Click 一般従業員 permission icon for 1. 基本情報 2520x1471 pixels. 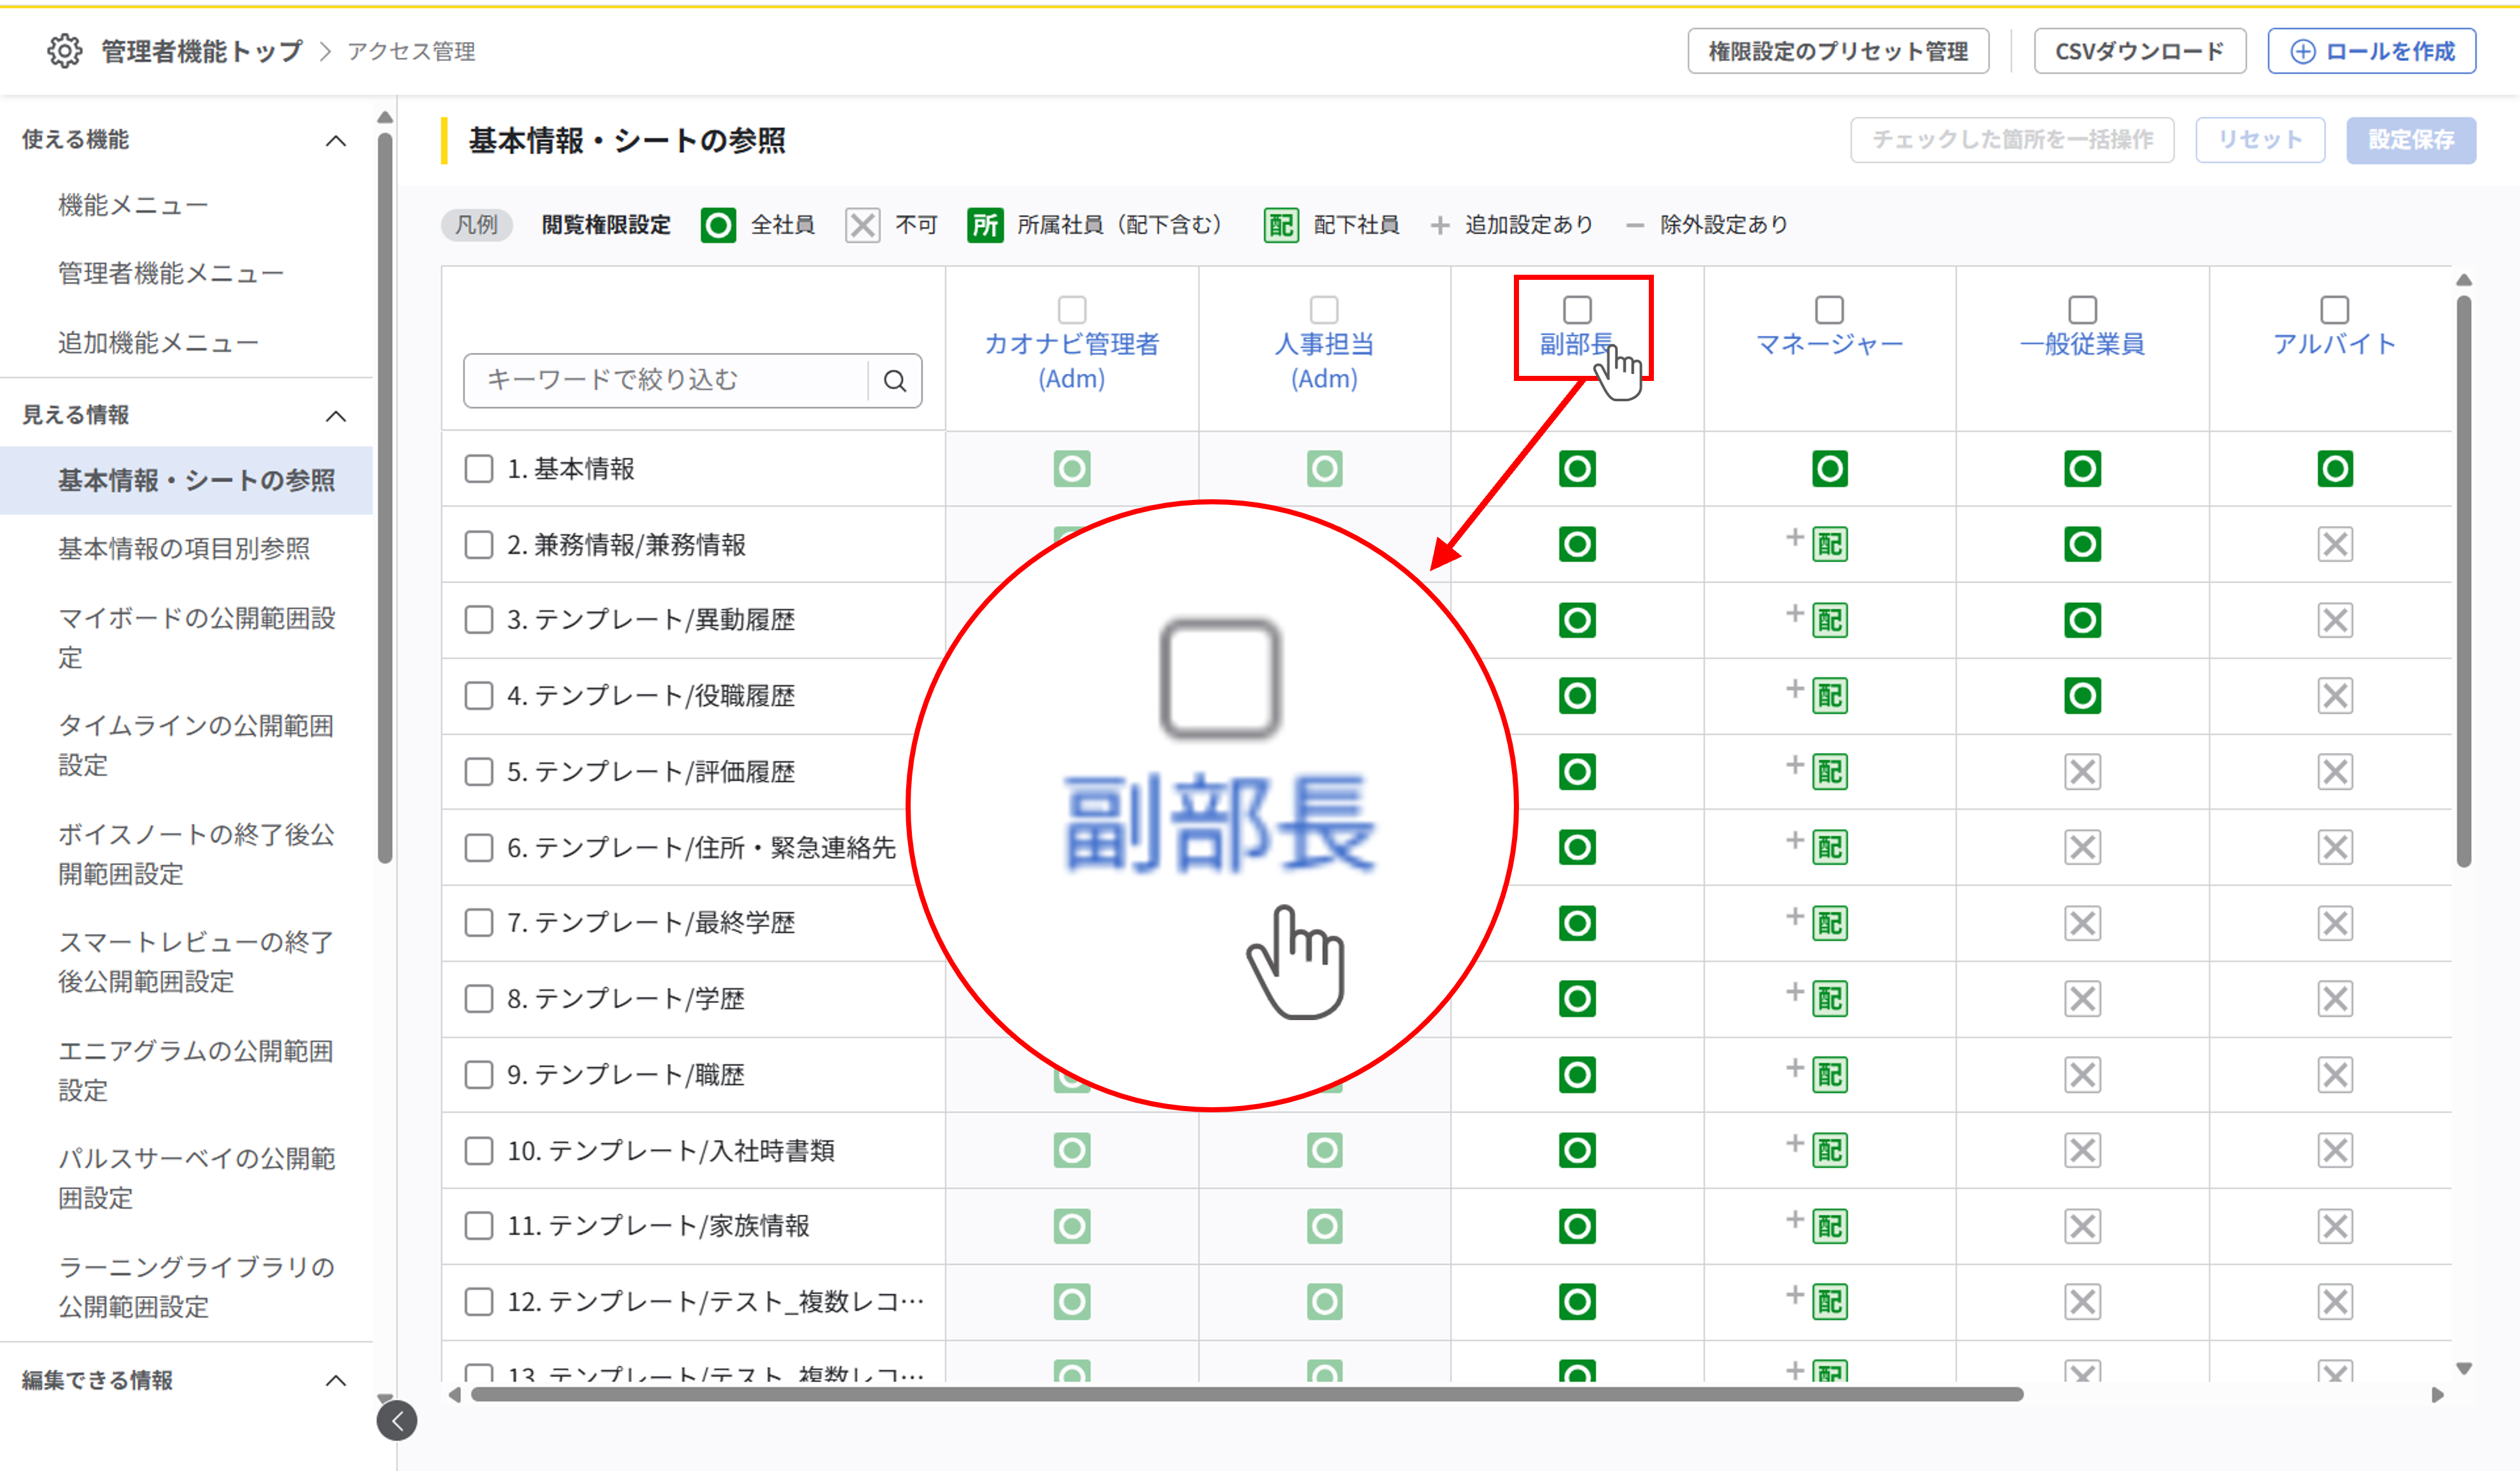pos(2082,469)
